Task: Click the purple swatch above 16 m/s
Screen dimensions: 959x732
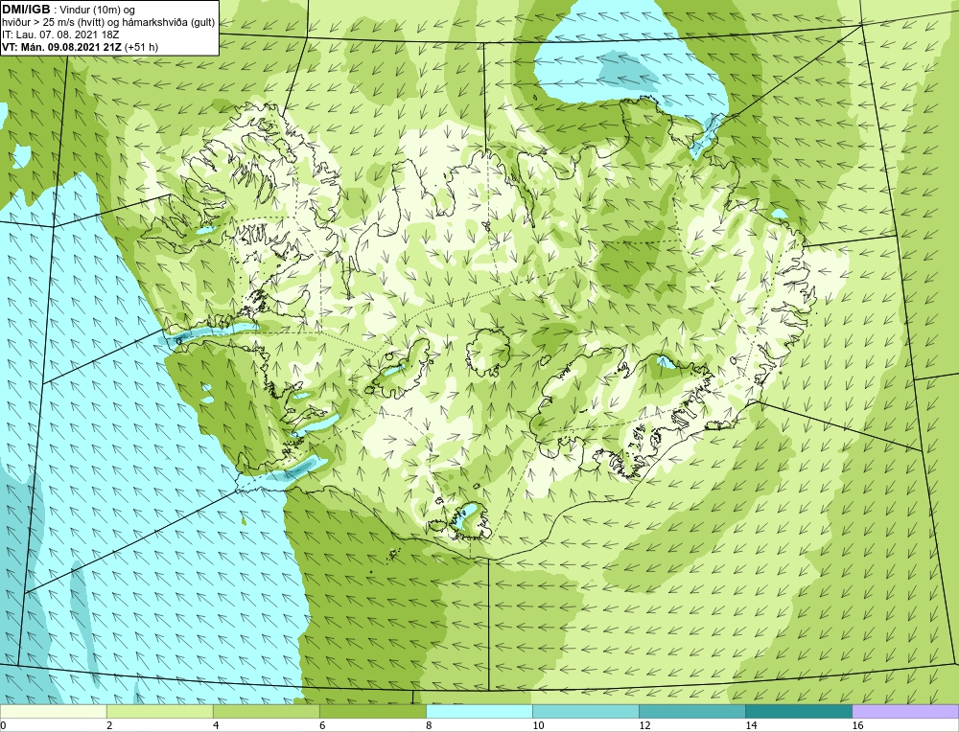Action: (905, 712)
